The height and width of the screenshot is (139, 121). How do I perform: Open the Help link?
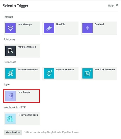click(111, 6)
